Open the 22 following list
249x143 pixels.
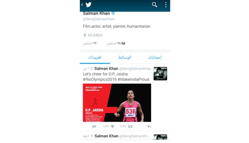pos(89,43)
